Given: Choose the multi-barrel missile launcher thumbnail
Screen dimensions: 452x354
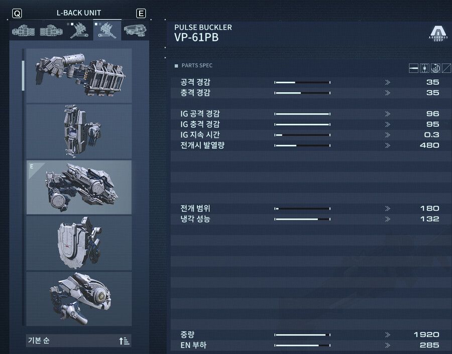Looking at the screenshot, I should tap(79, 76).
